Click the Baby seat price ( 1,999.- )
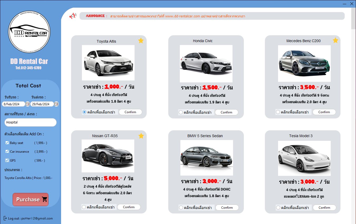This screenshot has height=224, width=356. tap(41, 143)
